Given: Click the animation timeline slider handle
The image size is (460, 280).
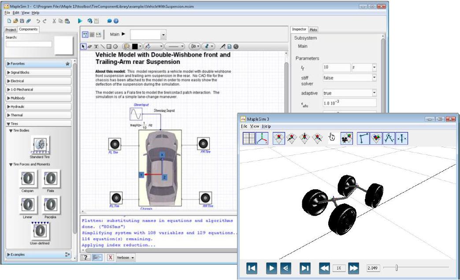Looking at the screenshot, I should pyautogui.click(x=397, y=268).
